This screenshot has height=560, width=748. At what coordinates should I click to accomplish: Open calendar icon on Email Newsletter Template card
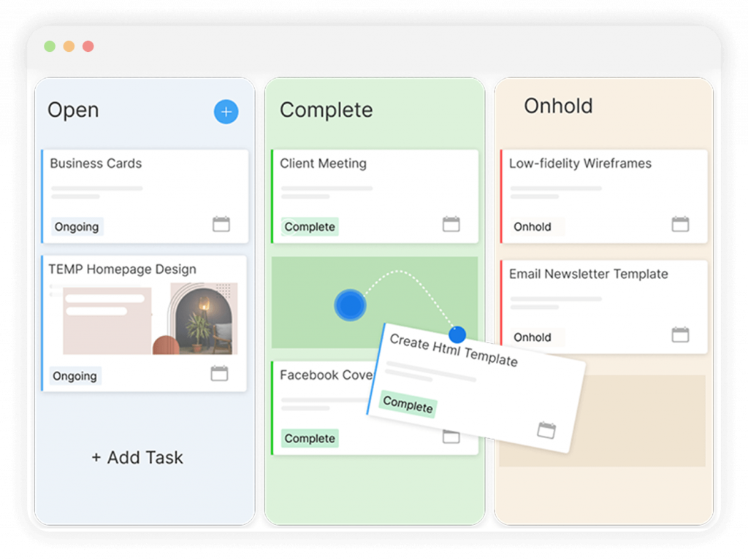[680, 334]
